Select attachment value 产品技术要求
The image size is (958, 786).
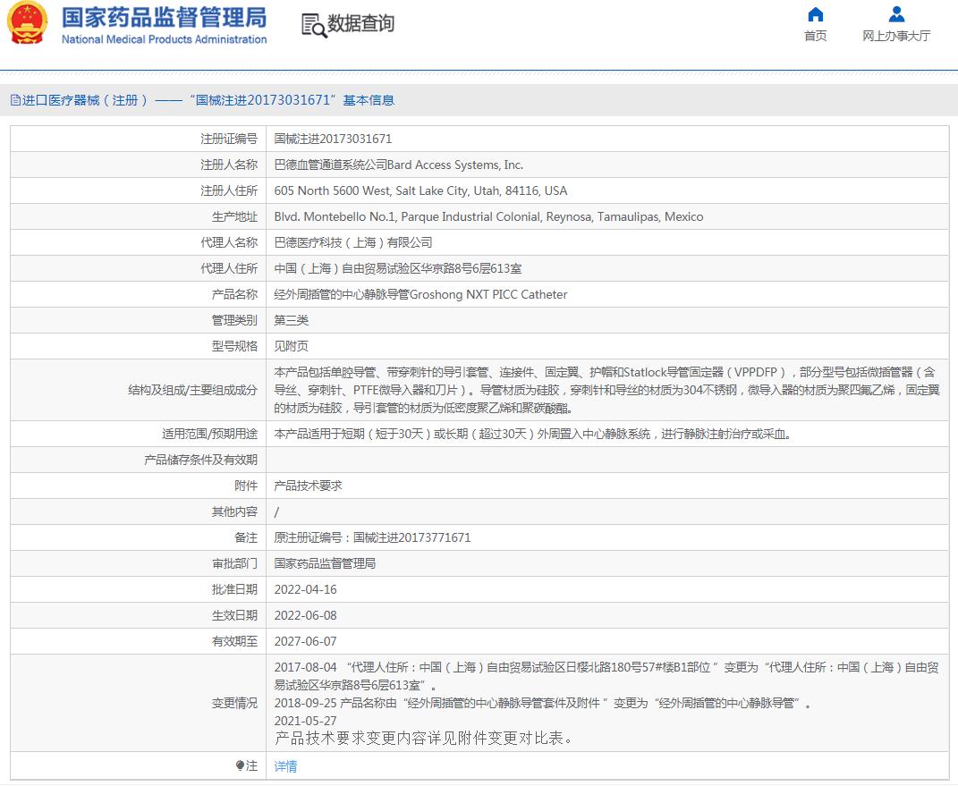click(x=308, y=486)
